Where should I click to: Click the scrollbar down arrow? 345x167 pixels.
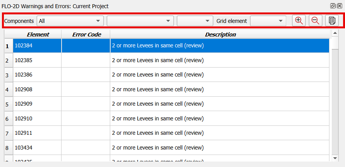click(335, 158)
